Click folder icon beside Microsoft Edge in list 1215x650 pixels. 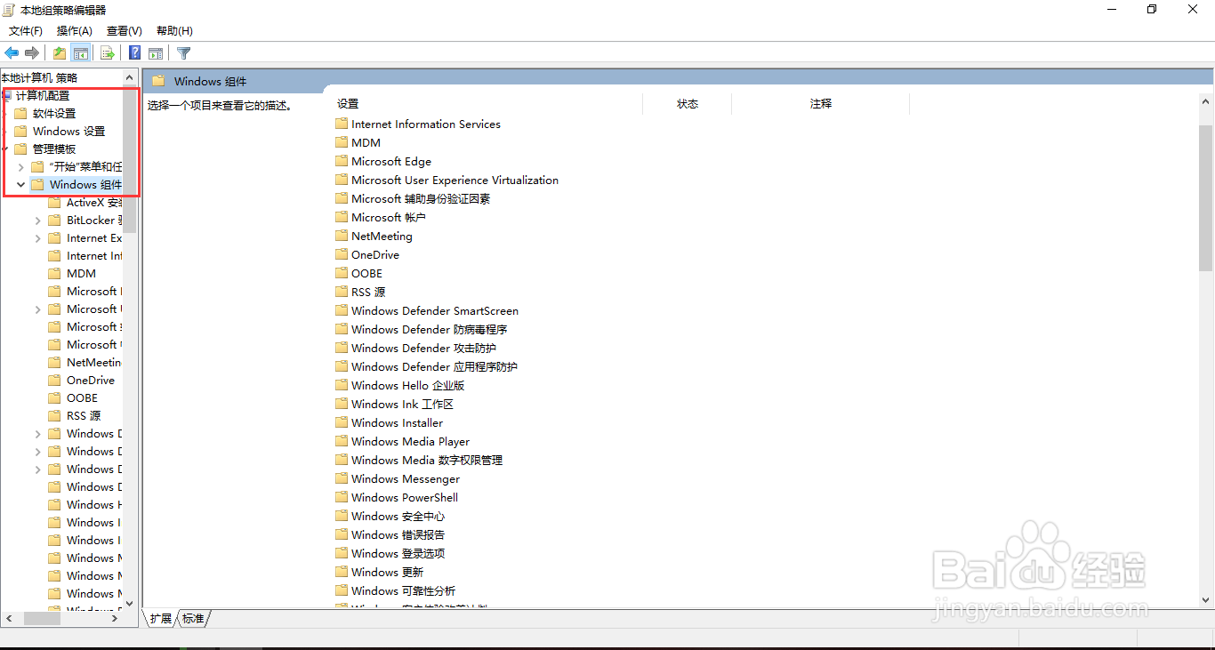pyautogui.click(x=342, y=161)
